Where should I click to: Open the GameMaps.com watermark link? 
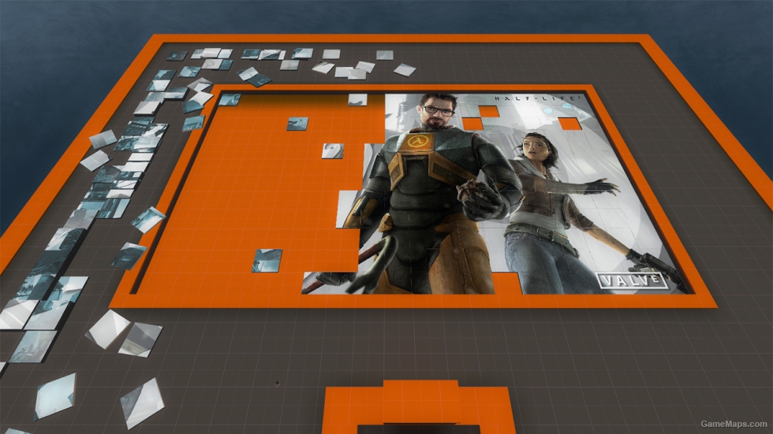tap(735, 424)
